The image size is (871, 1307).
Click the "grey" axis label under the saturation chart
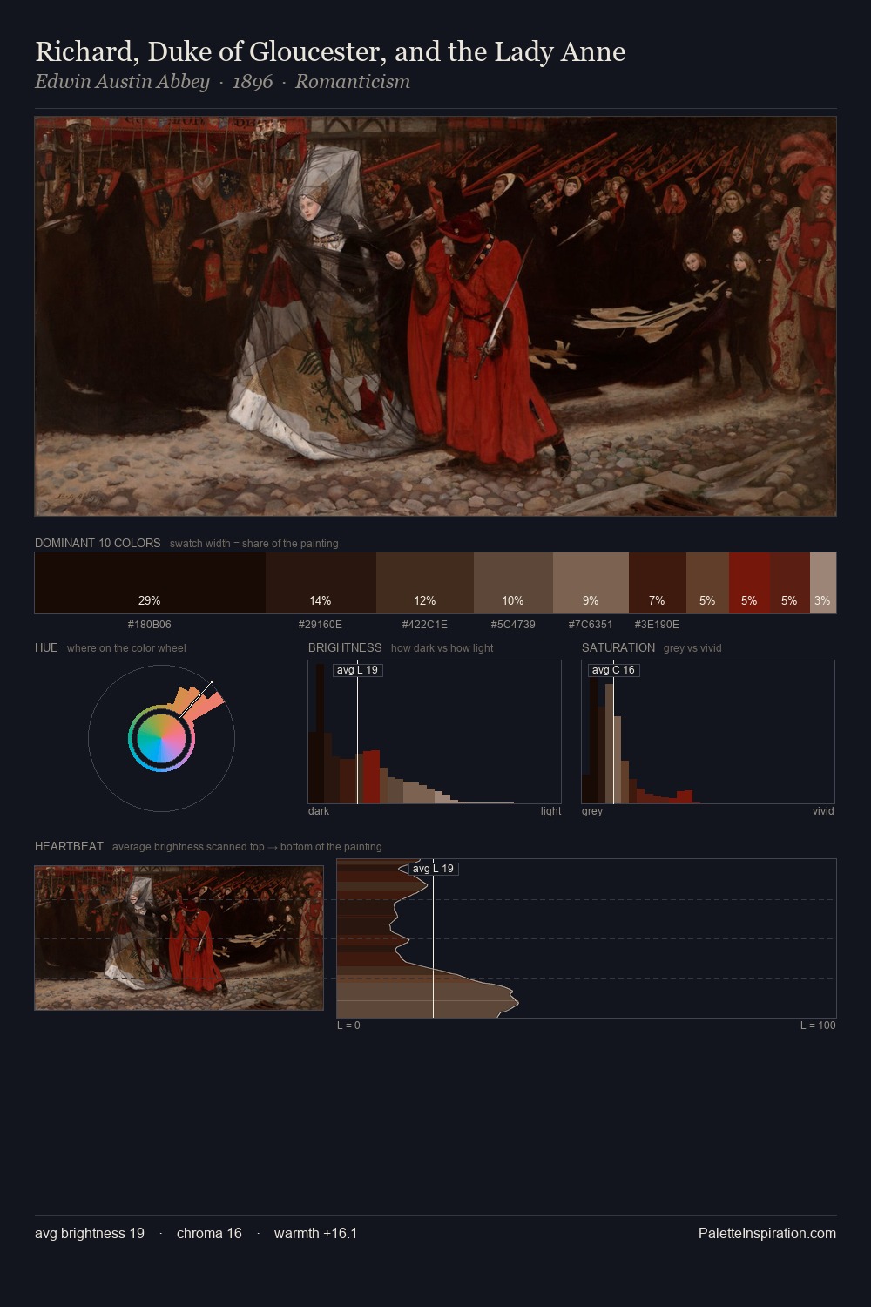tap(592, 811)
